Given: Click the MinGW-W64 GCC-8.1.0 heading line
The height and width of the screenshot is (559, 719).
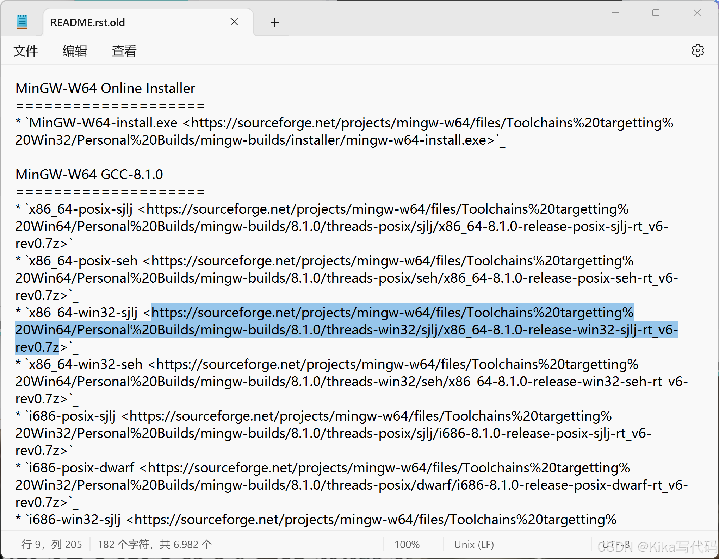Looking at the screenshot, I should coord(89,175).
